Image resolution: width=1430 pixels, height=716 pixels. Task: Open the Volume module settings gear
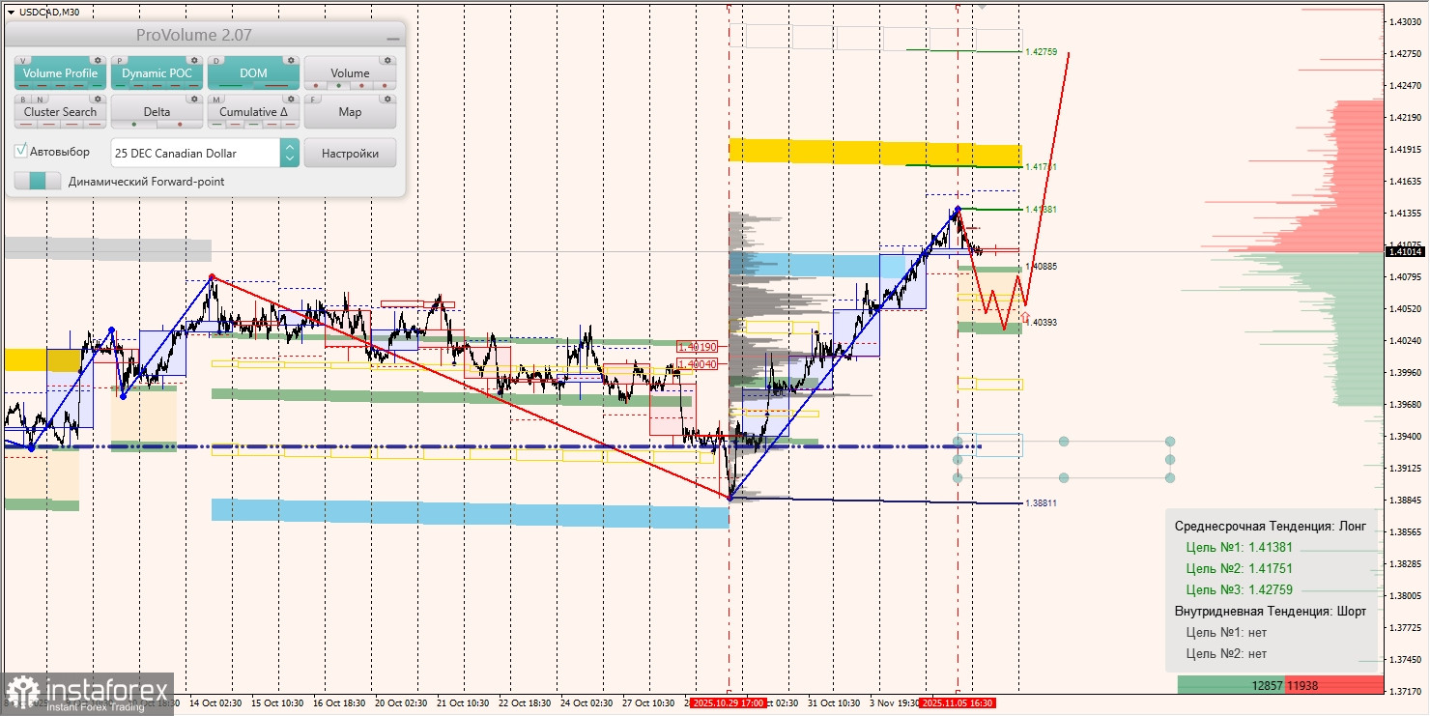pyautogui.click(x=387, y=60)
